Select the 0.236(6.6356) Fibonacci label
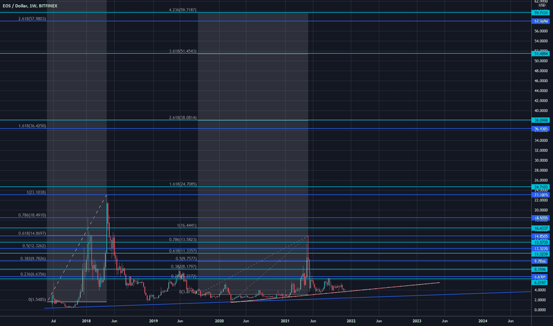 click(33, 274)
